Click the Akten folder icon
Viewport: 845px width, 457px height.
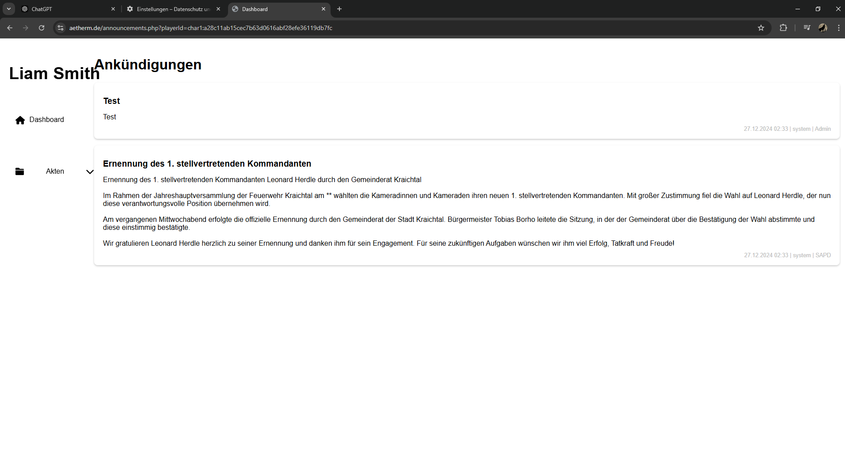pos(19,171)
